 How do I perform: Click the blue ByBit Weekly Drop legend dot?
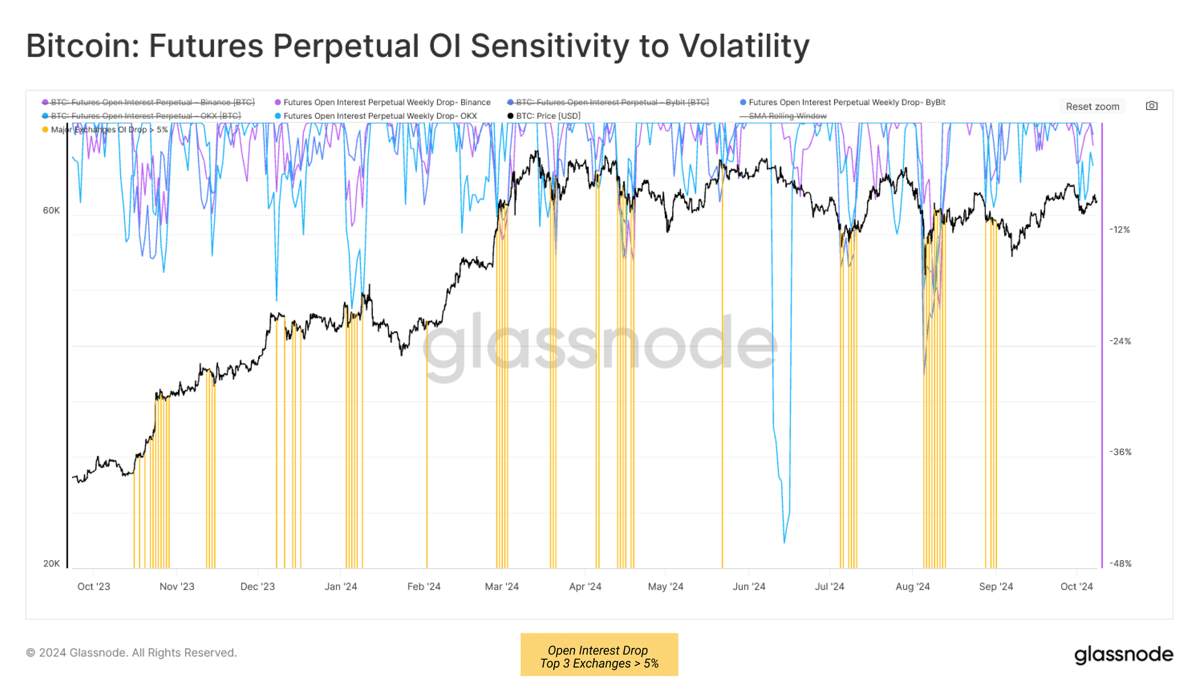[743, 103]
